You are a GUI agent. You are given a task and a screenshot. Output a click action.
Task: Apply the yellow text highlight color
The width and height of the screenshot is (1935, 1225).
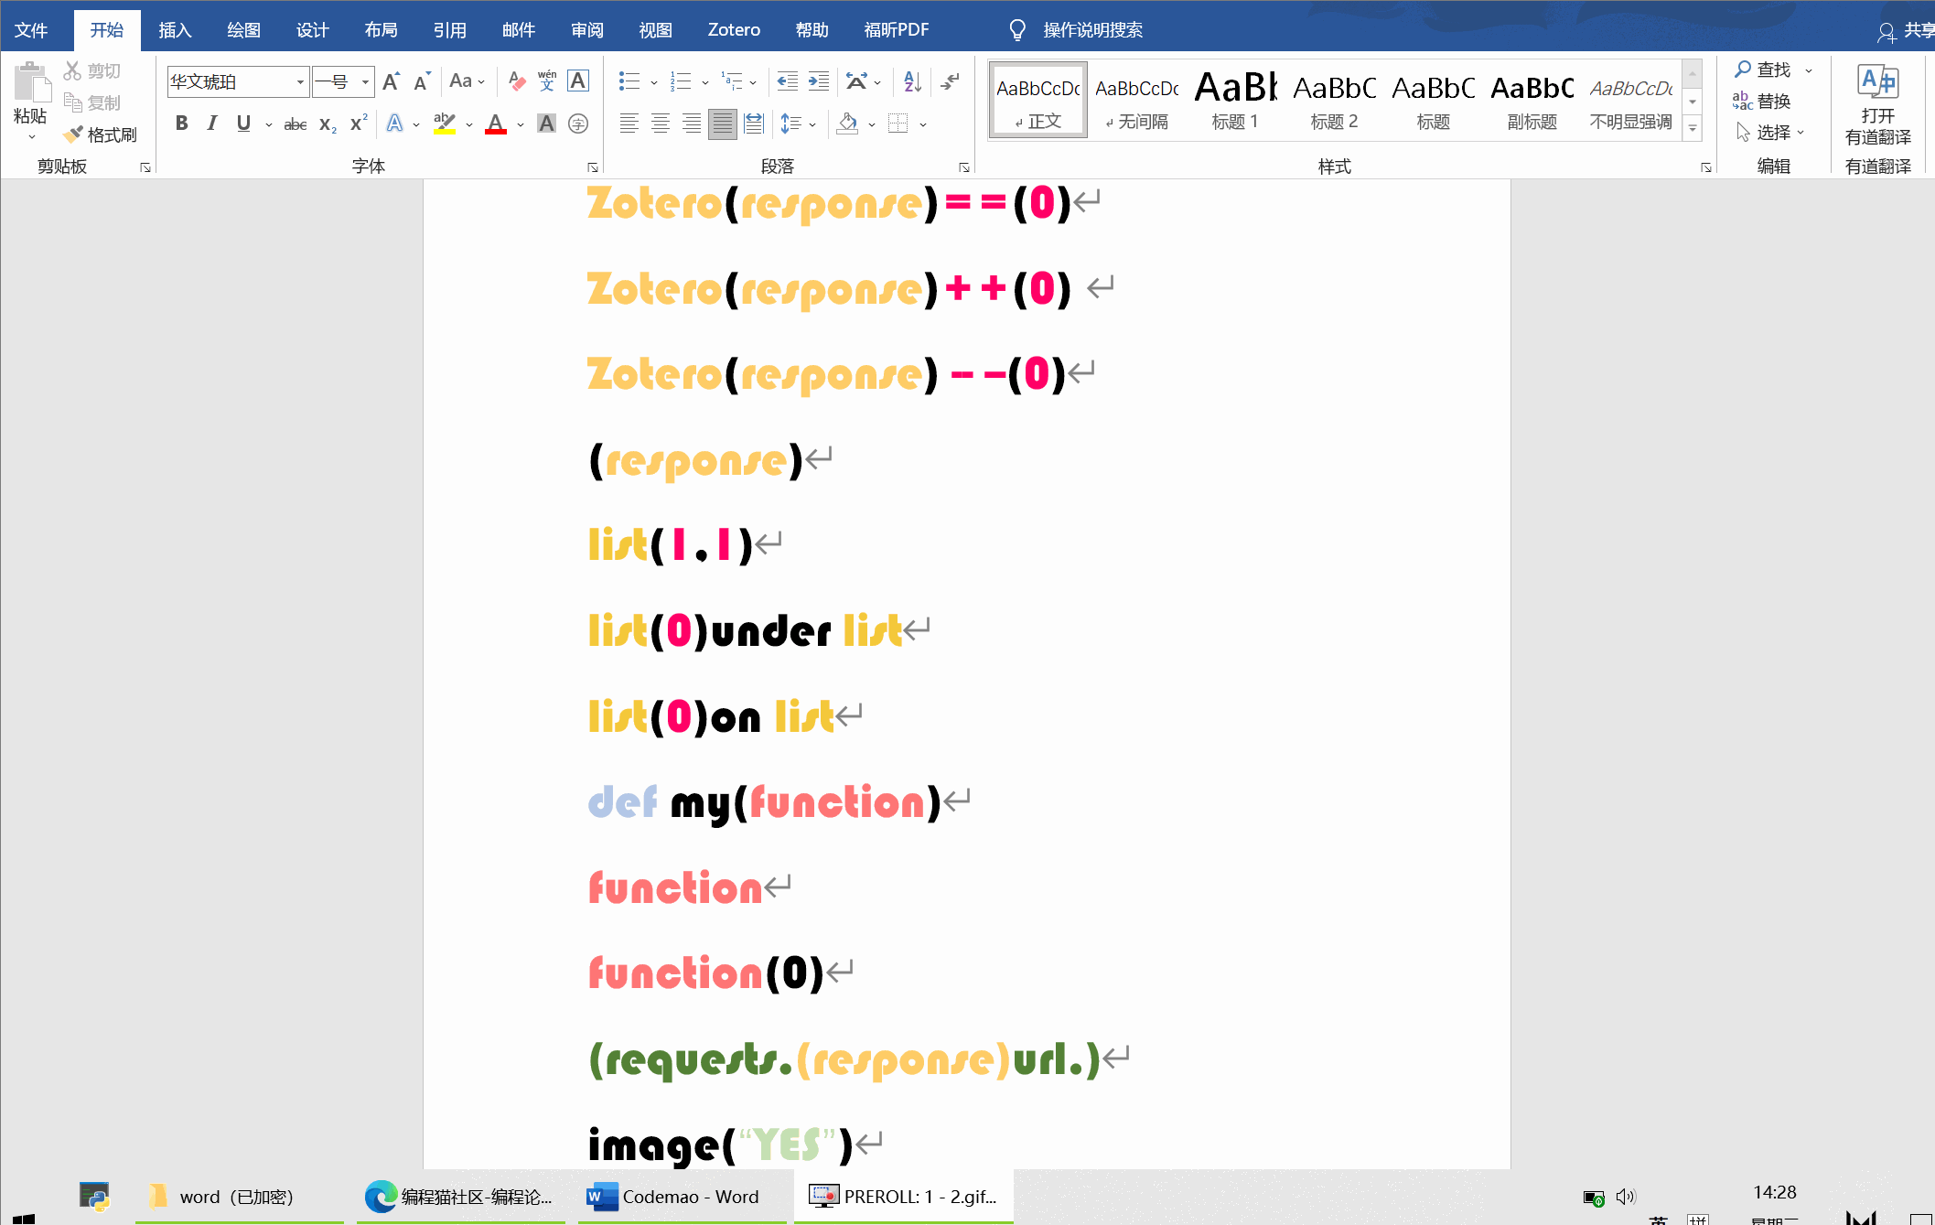tap(445, 124)
